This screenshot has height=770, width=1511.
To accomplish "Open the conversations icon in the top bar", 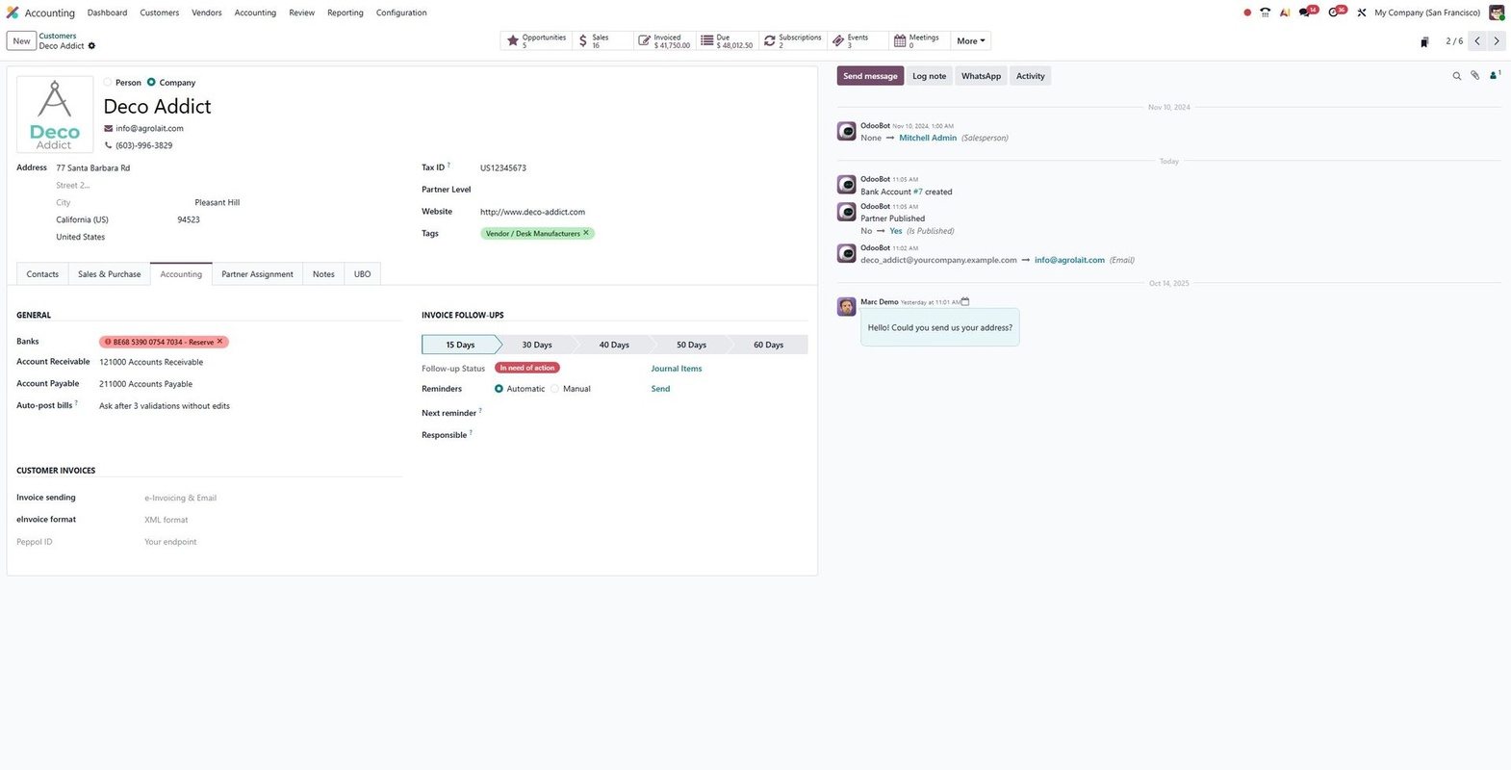I will pos(1306,13).
